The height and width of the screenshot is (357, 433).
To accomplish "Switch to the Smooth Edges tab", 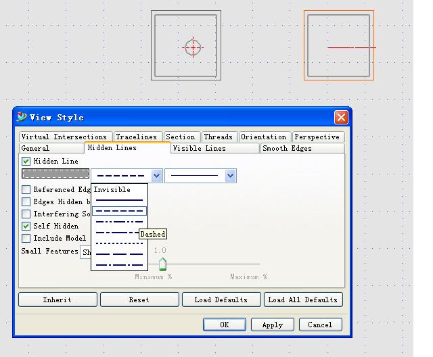I will (x=302, y=149).
